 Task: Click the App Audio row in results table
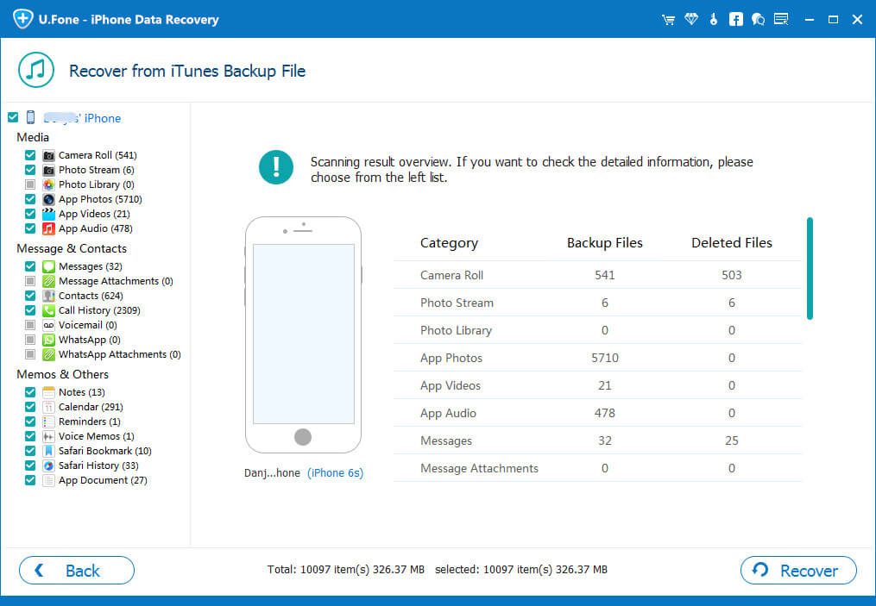pos(598,413)
